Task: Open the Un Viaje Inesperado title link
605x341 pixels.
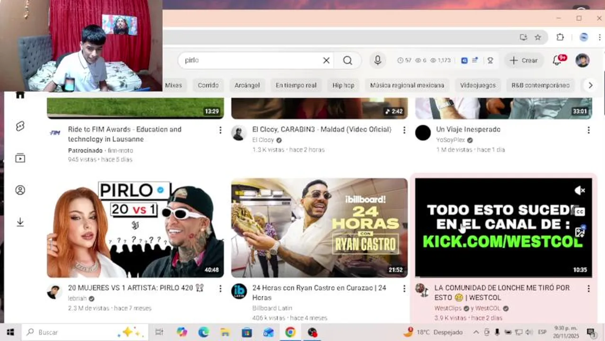Action: [468, 129]
